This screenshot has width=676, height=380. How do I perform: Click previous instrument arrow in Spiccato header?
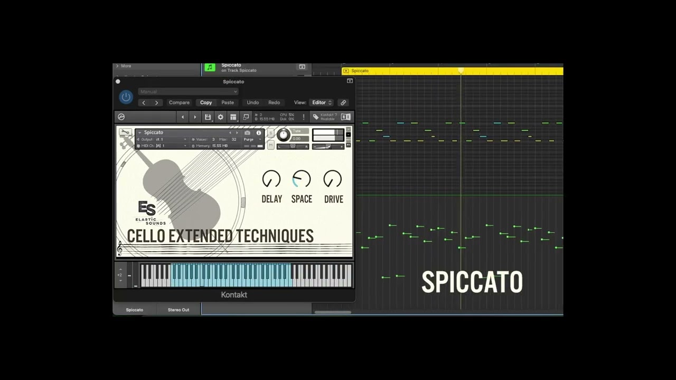[x=230, y=132]
